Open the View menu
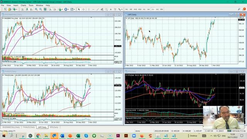This screenshot has height=139, width=247. point(8,5)
